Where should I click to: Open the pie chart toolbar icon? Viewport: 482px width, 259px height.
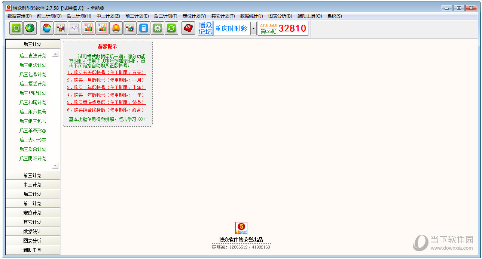(46, 28)
